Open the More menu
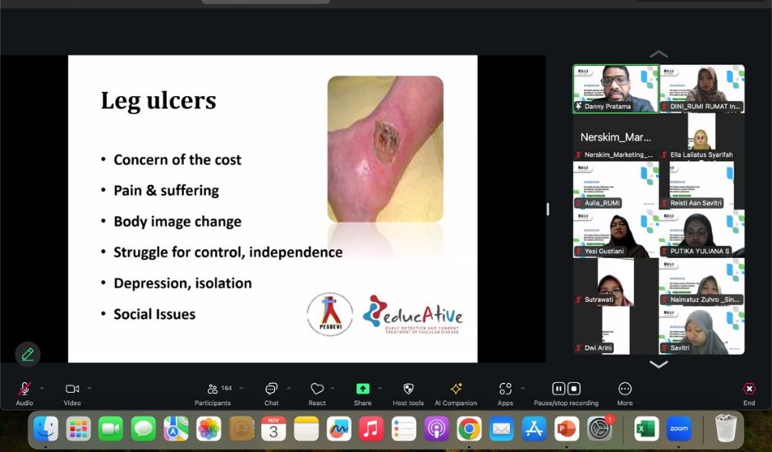The image size is (772, 452). 625,389
